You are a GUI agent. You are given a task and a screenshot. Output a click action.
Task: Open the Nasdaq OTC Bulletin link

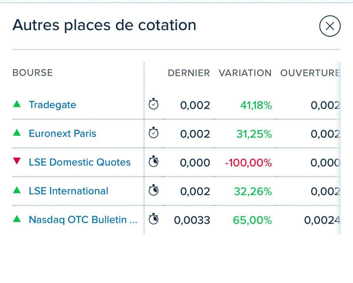[83, 220]
